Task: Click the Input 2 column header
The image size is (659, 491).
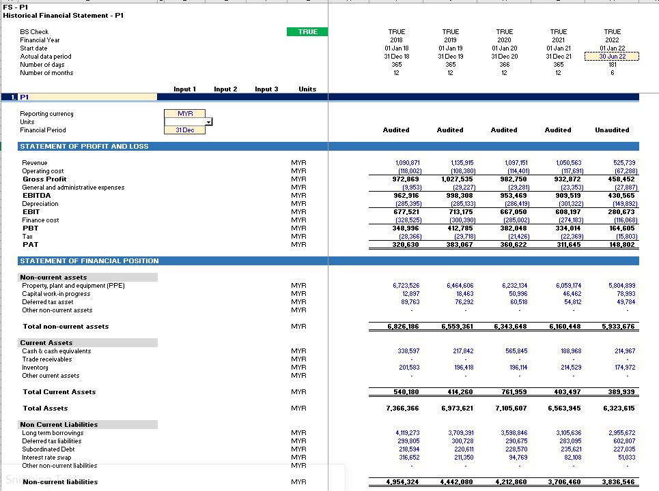Action: click(x=225, y=89)
